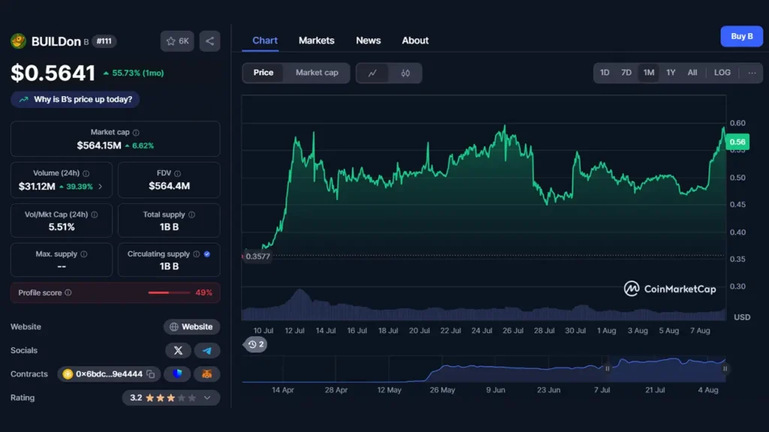The width and height of the screenshot is (769, 432).
Task: Open the About tab
Action: 415,40
